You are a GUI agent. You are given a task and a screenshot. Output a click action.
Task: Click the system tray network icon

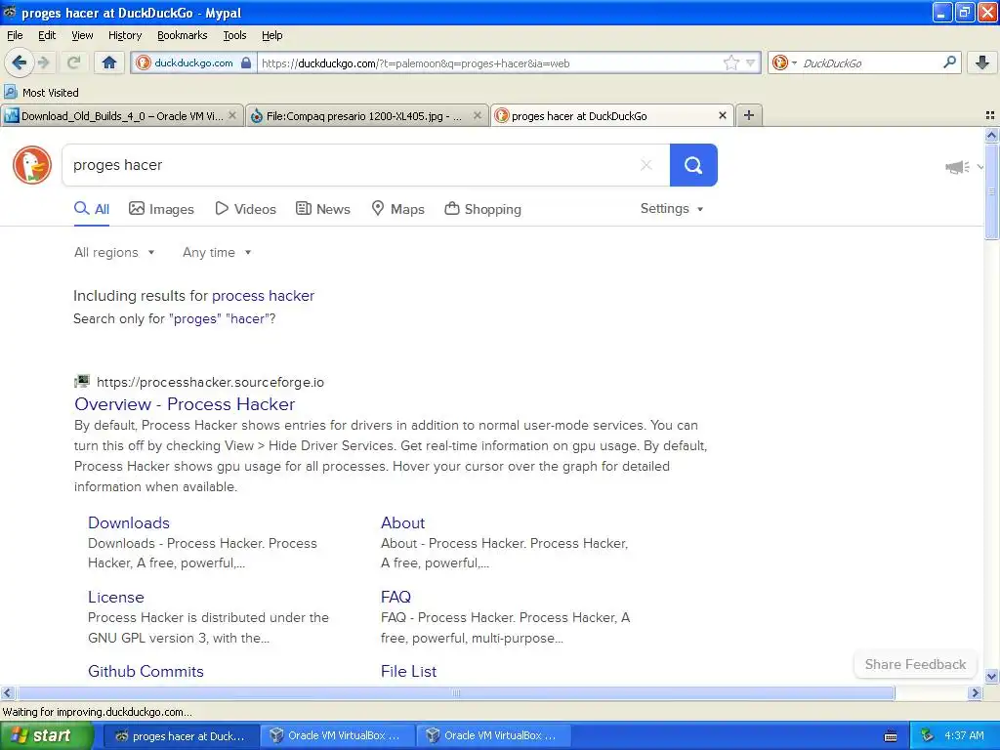[927, 736]
